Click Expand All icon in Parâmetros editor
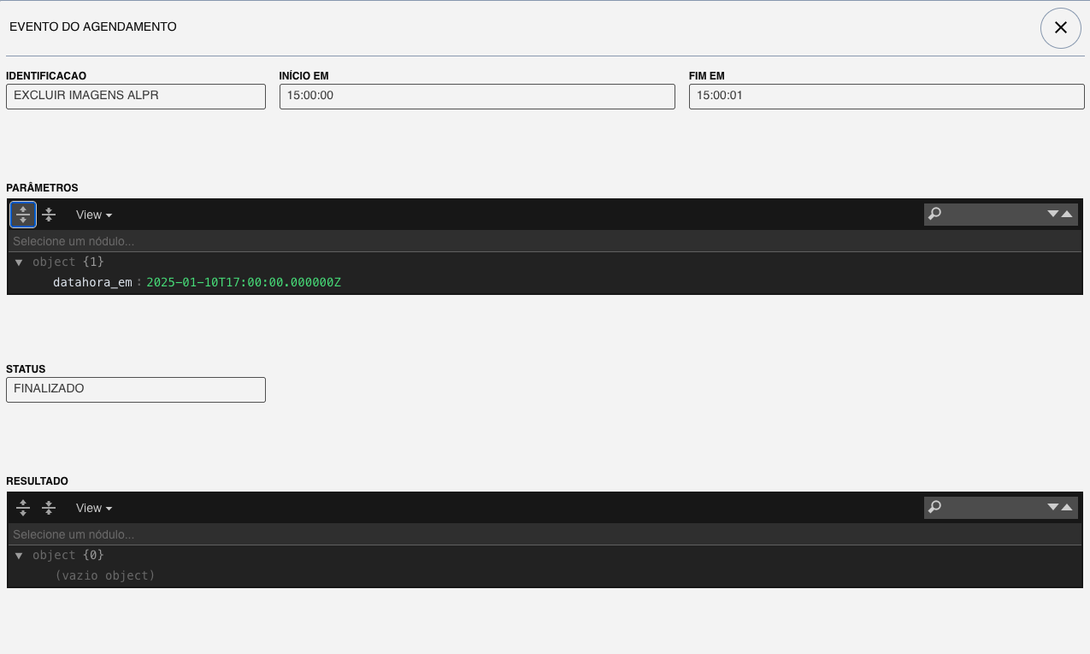 (x=23, y=215)
